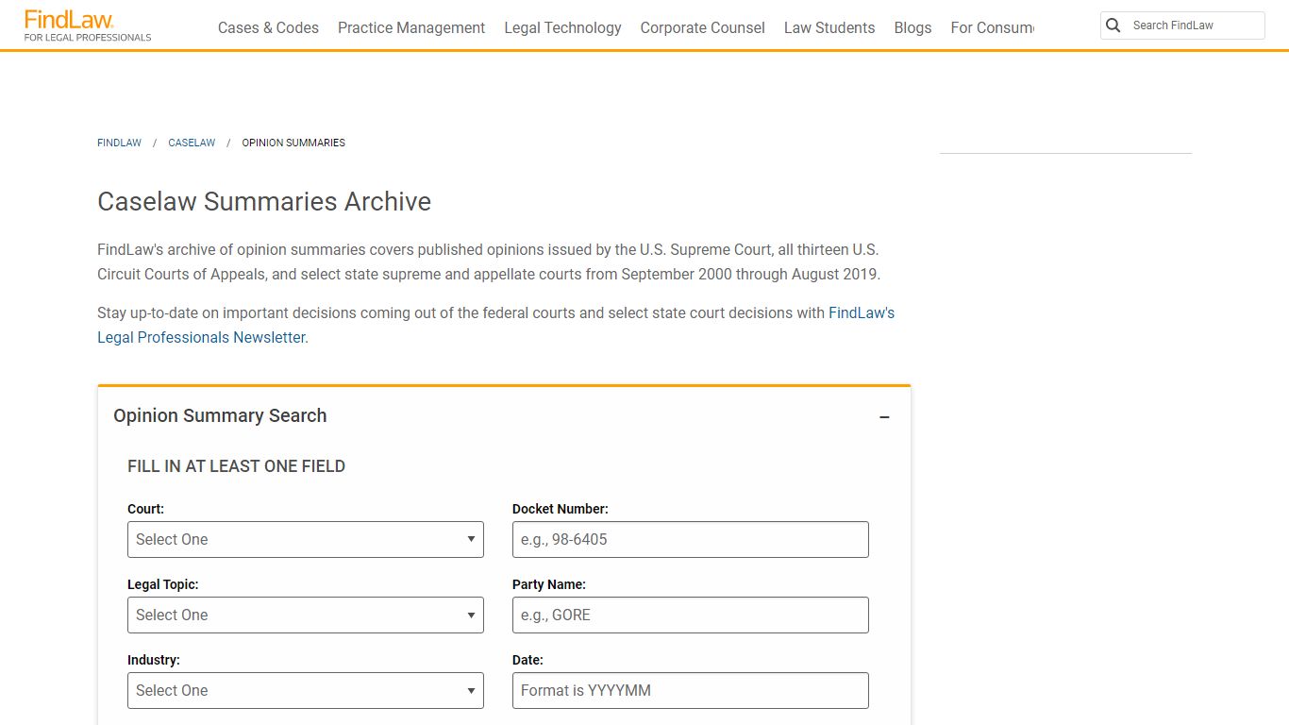Click the FILL IN AT LEAST ONE FIELD text
This screenshot has height=725, width=1289.
click(236, 465)
